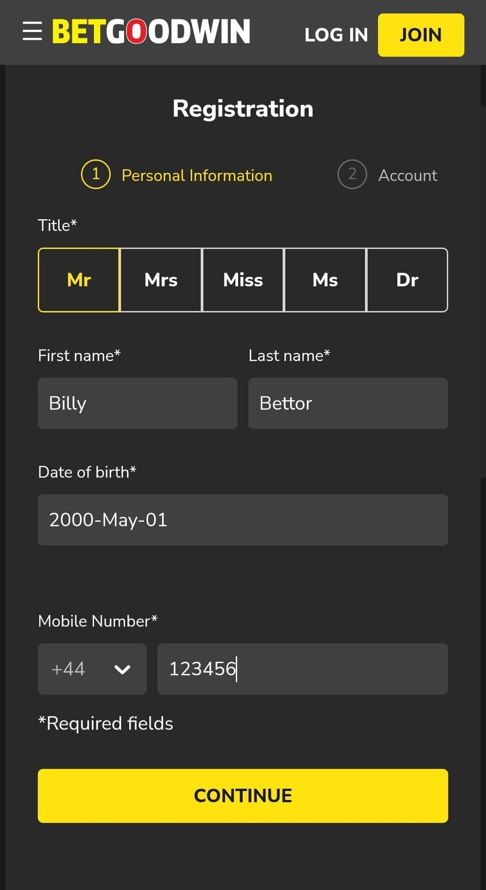
Task: Click the LOG IN link
Action: click(x=336, y=35)
